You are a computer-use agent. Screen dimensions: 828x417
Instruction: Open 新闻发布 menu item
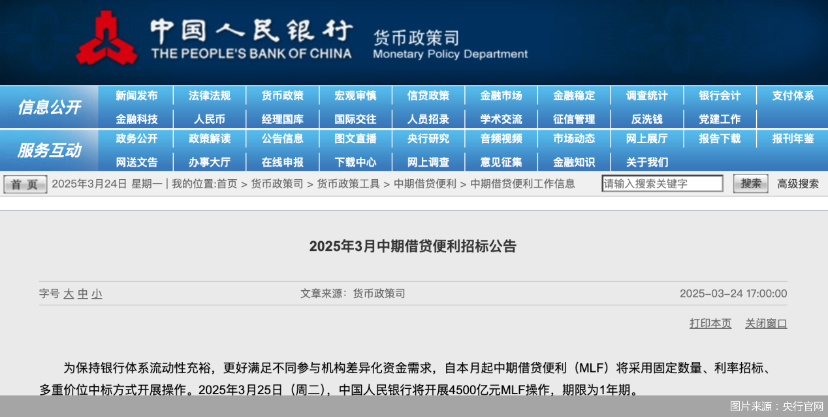coord(136,95)
